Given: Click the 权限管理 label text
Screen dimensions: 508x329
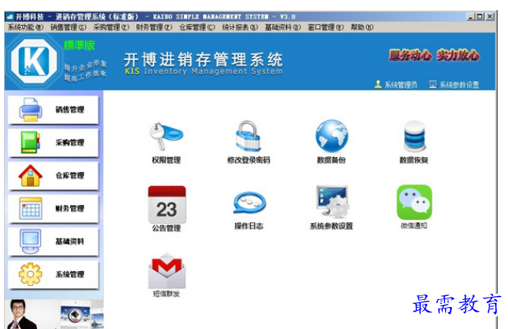Looking at the screenshot, I should pos(166,160).
